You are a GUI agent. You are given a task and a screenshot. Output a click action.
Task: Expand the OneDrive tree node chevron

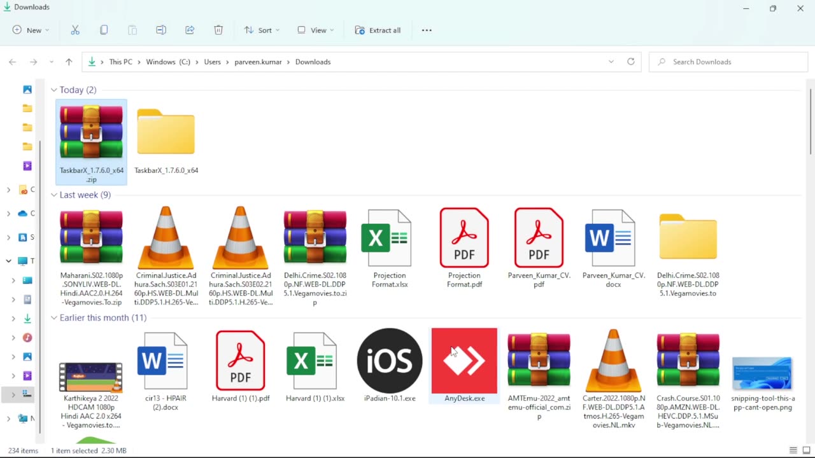8,213
